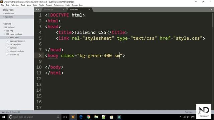Select tailwind.css under Open Files
The height and width of the screenshot is (120, 214).
[x=9, y=13]
